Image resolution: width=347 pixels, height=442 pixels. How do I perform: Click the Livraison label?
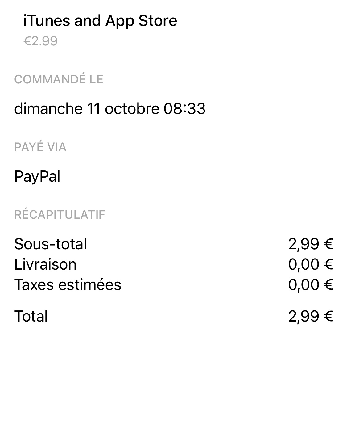point(45,264)
